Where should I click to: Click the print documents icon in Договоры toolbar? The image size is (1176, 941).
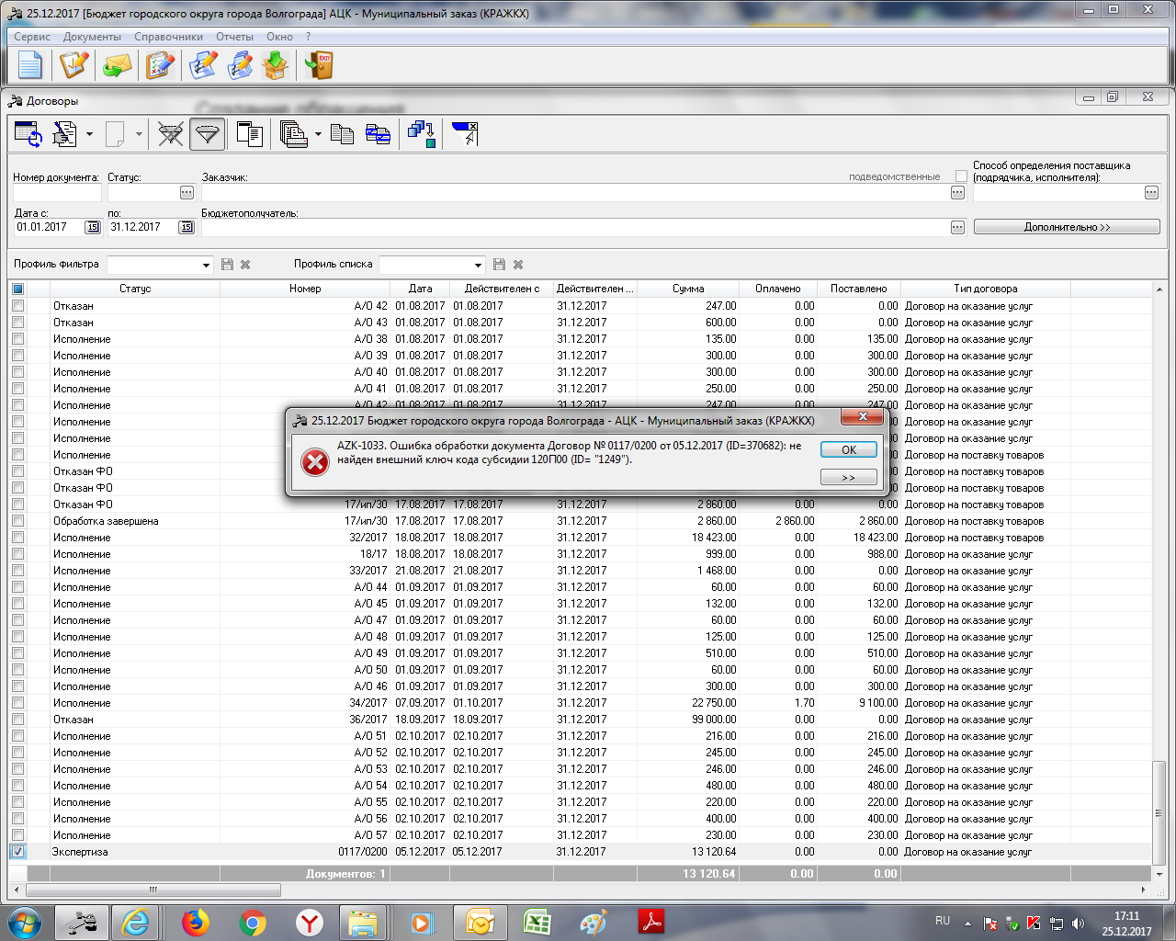pos(293,134)
